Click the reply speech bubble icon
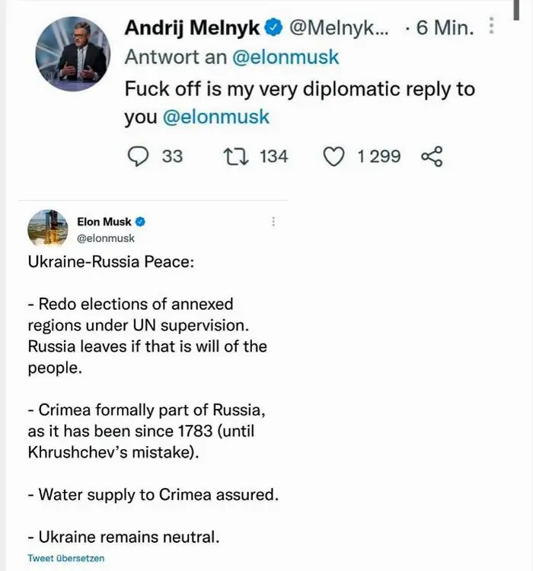Image resolution: width=533 pixels, height=571 pixels. click(137, 156)
